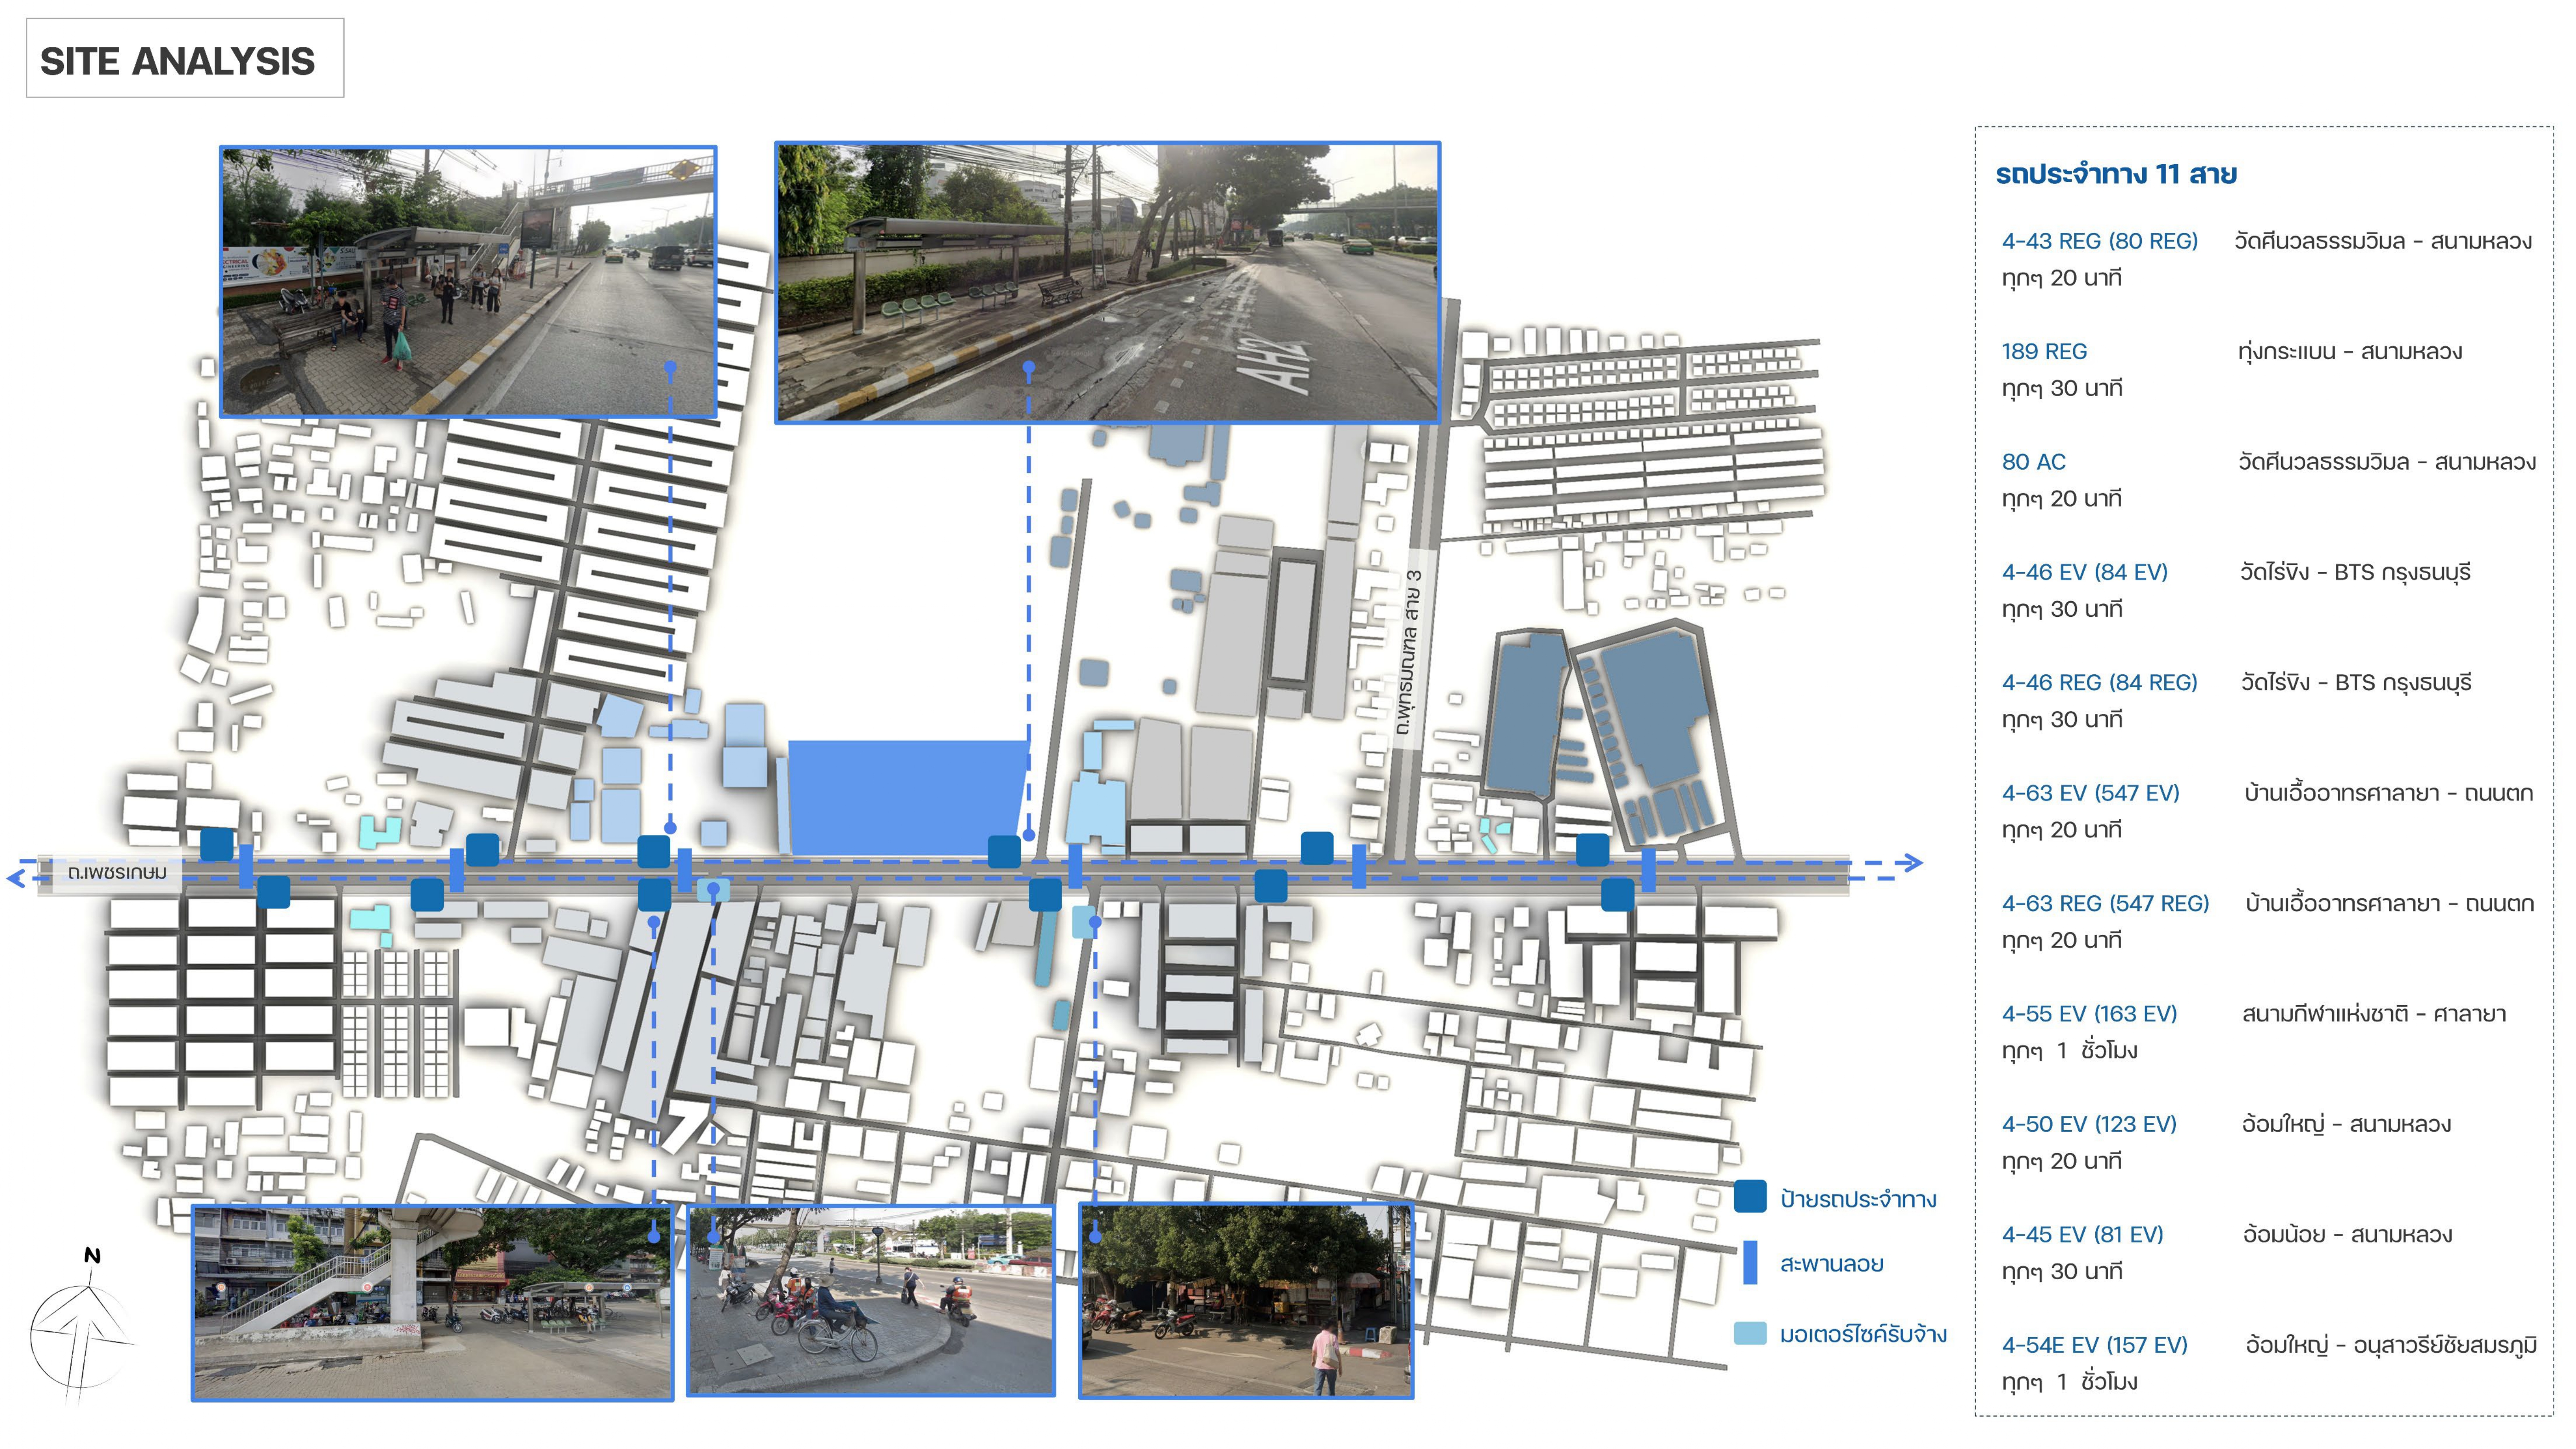Open the photo of footbridge stairs and shophouses

click(432, 1303)
